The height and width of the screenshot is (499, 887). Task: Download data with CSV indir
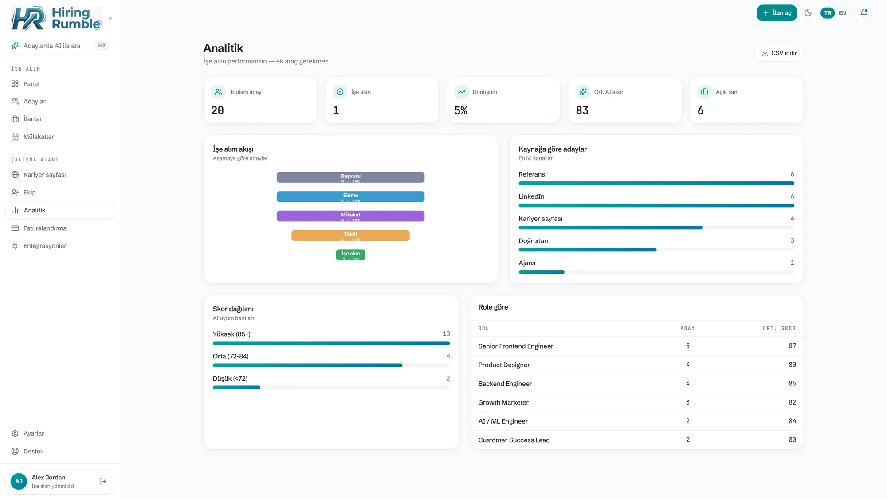[779, 53]
